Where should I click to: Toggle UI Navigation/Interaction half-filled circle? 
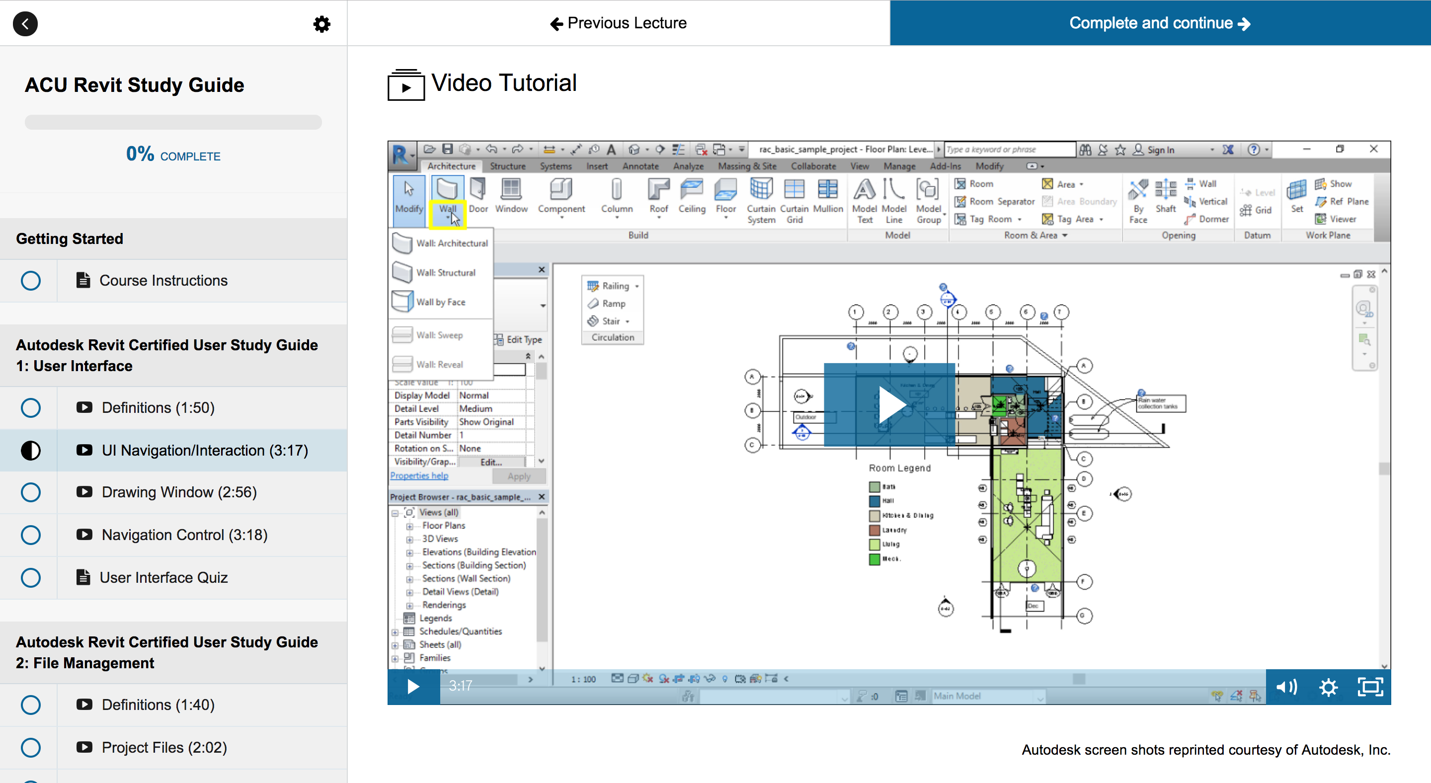30,450
